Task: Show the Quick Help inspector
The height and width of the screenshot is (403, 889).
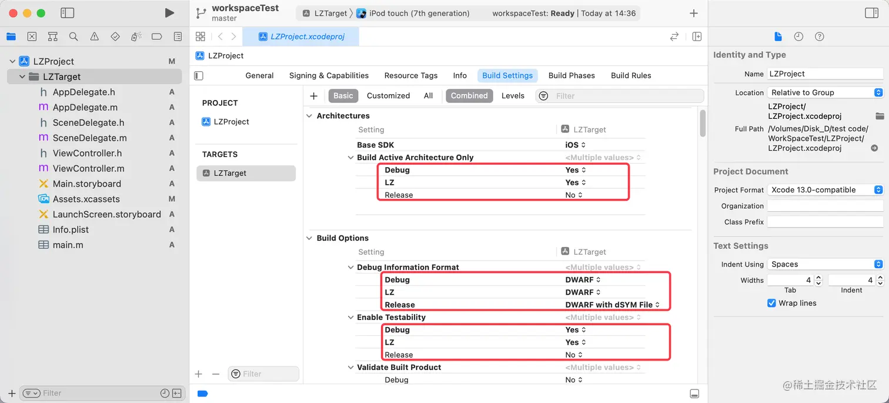Action: (x=819, y=36)
